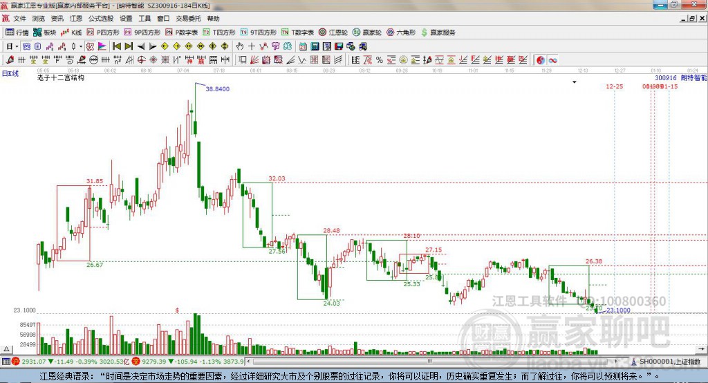Open the 文件 menu
708x383 pixels.
pyautogui.click(x=19, y=19)
